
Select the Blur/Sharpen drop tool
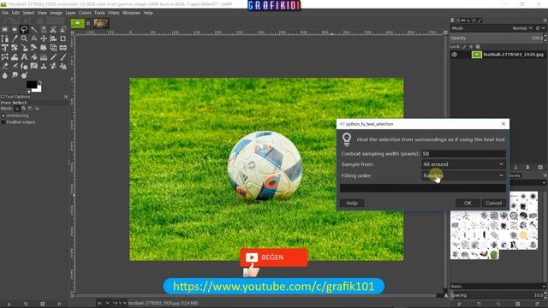pos(5,75)
